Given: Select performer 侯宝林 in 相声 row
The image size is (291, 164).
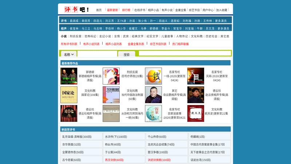Looking at the screenshot, I should click(x=74, y=29).
